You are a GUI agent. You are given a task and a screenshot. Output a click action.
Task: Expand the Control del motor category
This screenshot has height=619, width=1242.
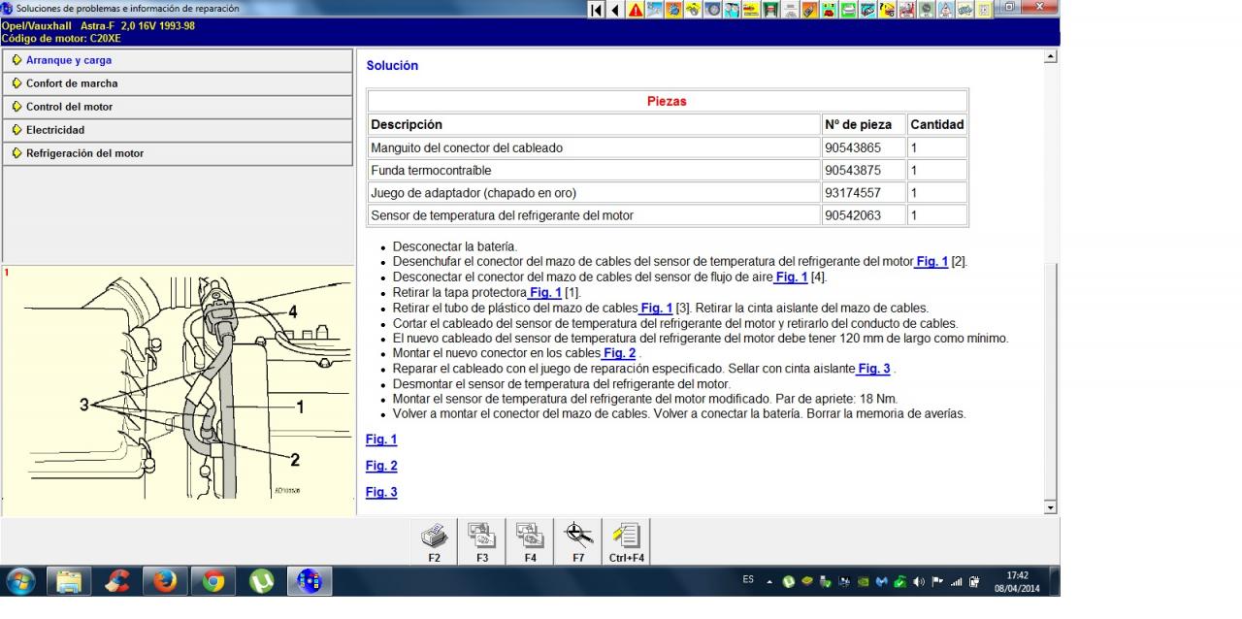[177, 107]
